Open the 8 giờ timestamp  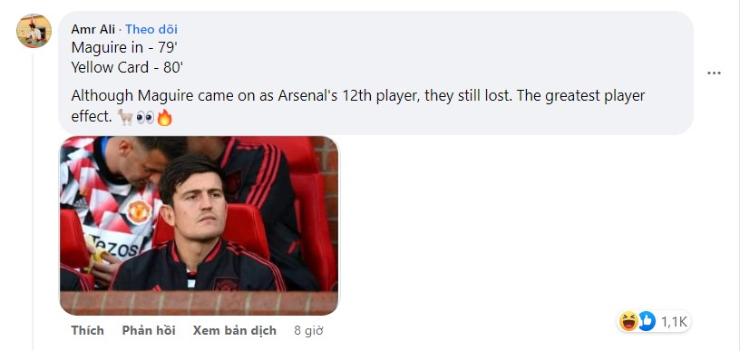(x=308, y=331)
